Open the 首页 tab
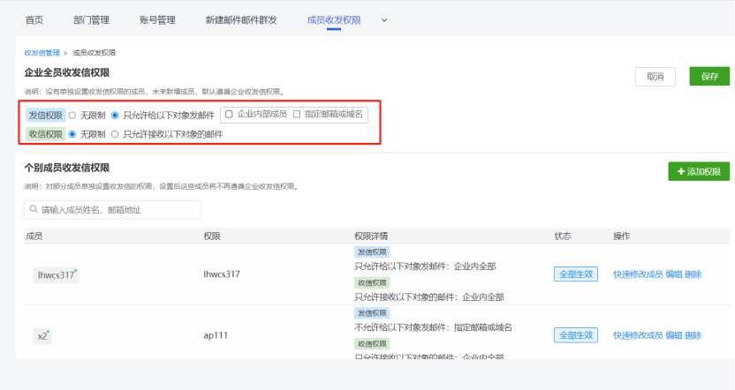The image size is (735, 390). pyautogui.click(x=34, y=20)
